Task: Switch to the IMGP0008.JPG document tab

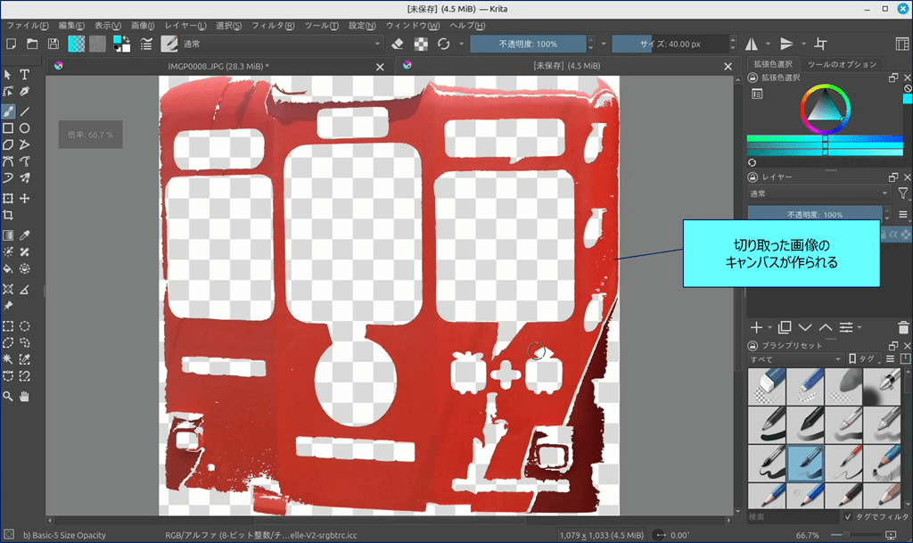Action: pyautogui.click(x=218, y=66)
